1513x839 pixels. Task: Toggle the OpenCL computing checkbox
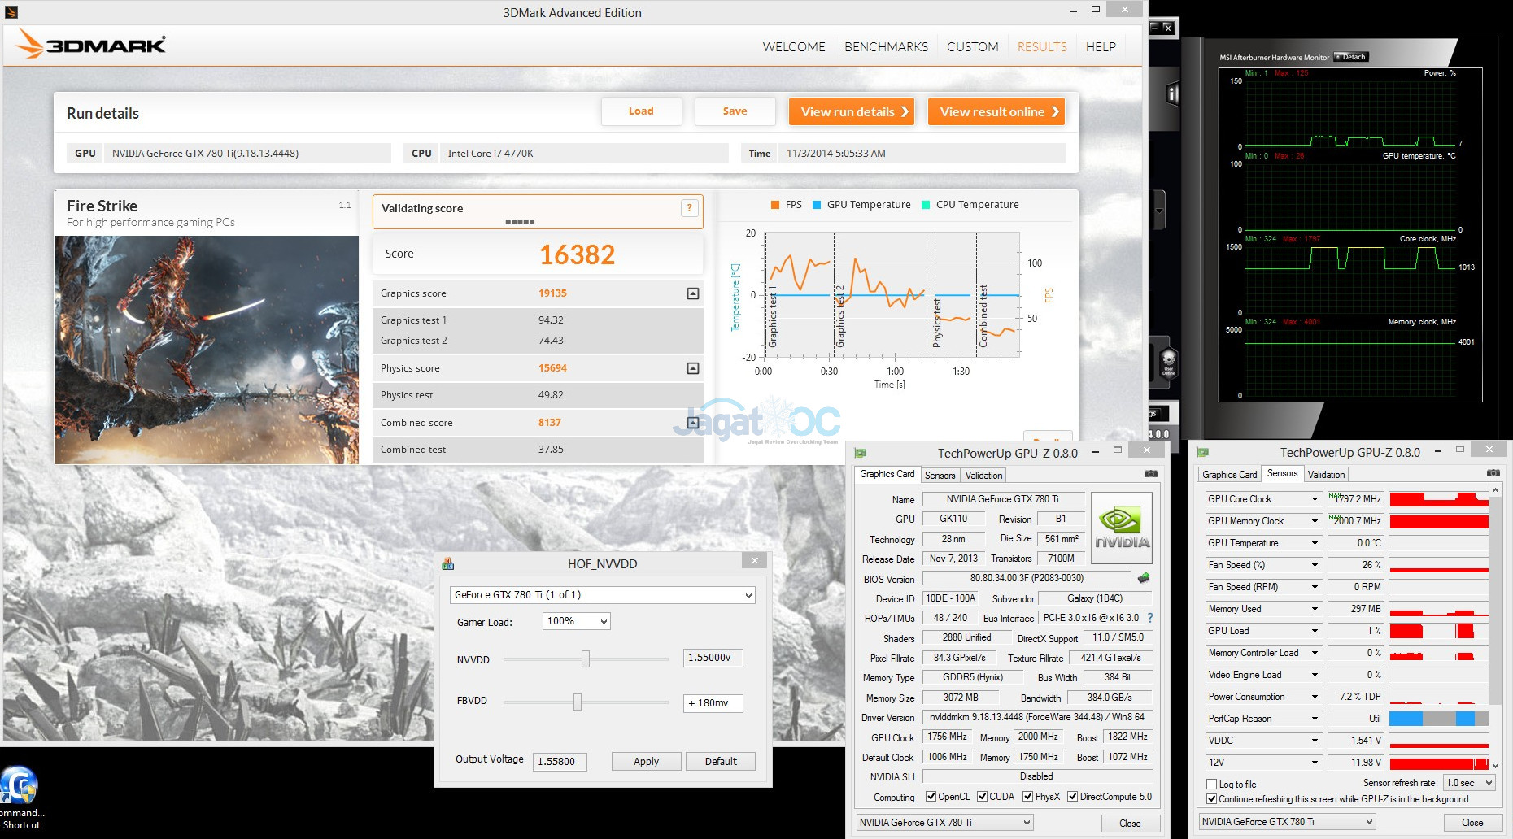pos(931,797)
